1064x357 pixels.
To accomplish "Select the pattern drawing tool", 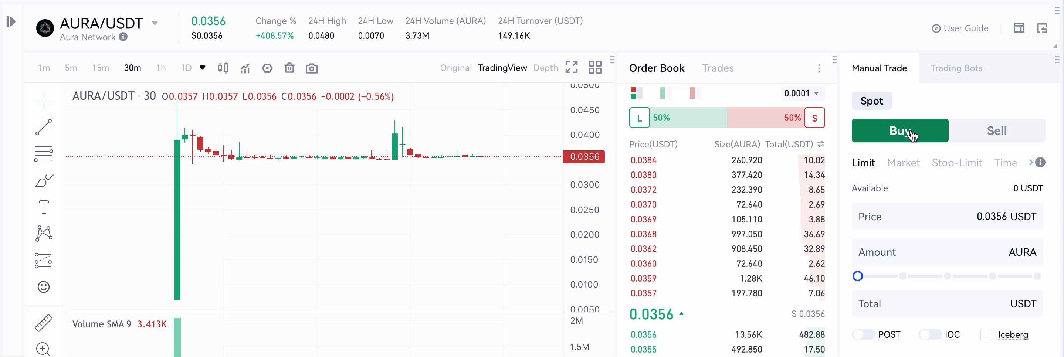I will 44,234.
